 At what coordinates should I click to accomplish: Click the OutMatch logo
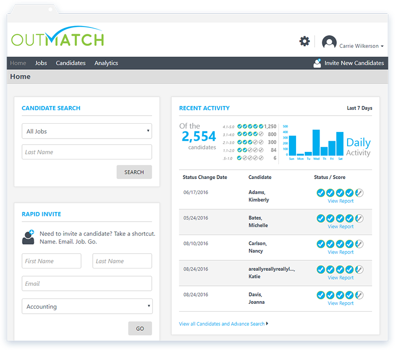[58, 37]
